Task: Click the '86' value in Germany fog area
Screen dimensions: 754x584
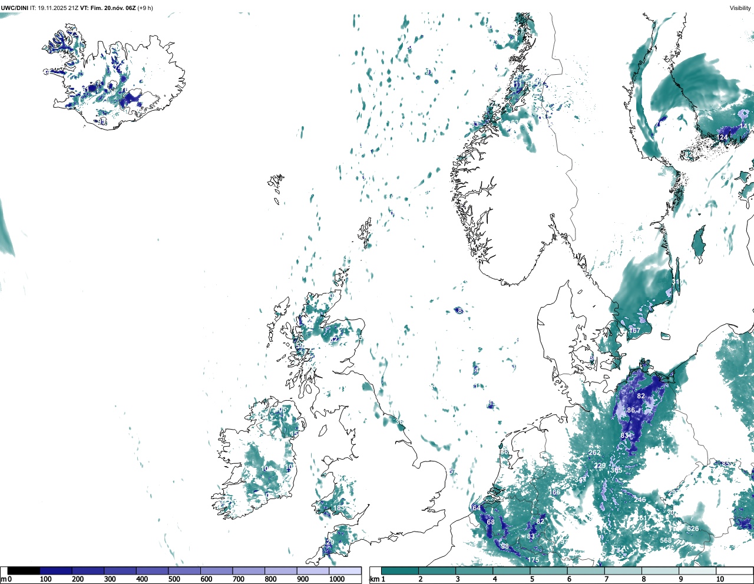Action: pos(631,410)
